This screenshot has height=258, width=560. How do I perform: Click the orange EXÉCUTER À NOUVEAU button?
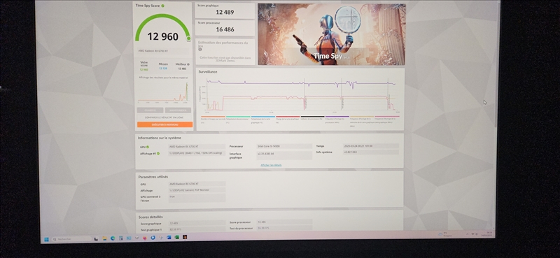[164, 124]
